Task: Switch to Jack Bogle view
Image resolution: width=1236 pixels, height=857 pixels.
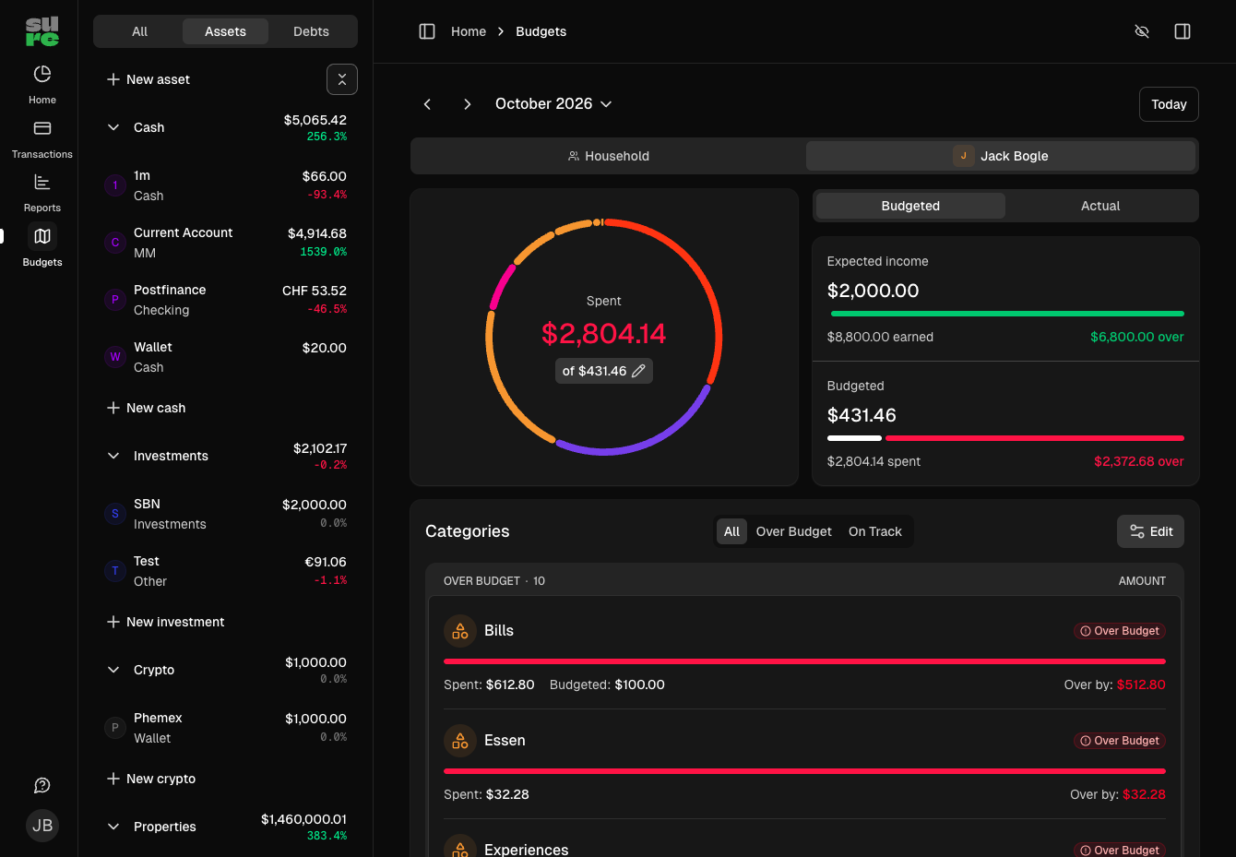Action: tap(1001, 156)
